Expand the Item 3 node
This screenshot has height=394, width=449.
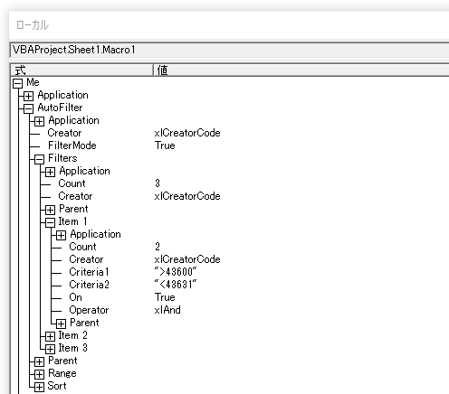(50, 349)
